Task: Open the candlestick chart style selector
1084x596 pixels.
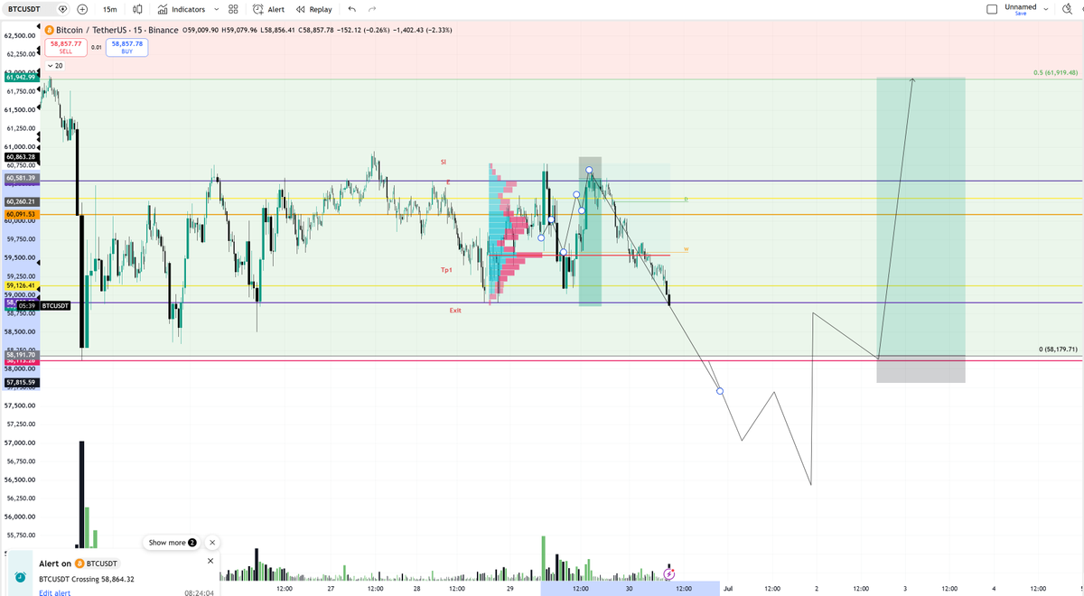Action: [137, 9]
